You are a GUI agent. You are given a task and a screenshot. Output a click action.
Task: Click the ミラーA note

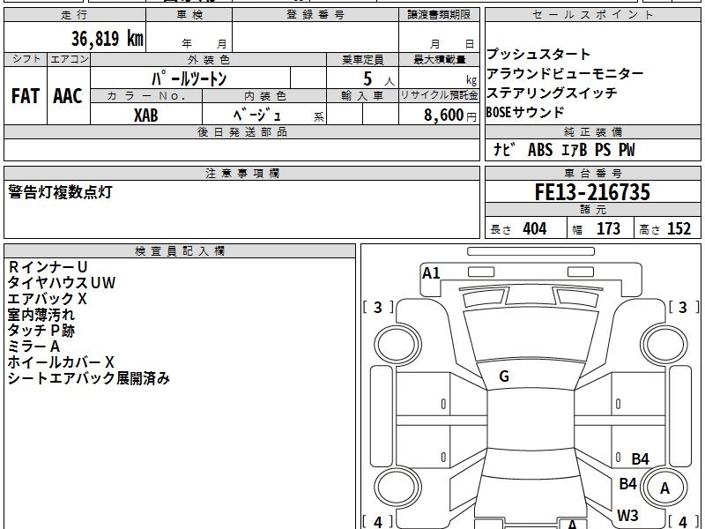pos(33,346)
